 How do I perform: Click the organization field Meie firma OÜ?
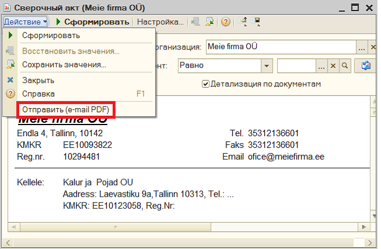pos(281,47)
